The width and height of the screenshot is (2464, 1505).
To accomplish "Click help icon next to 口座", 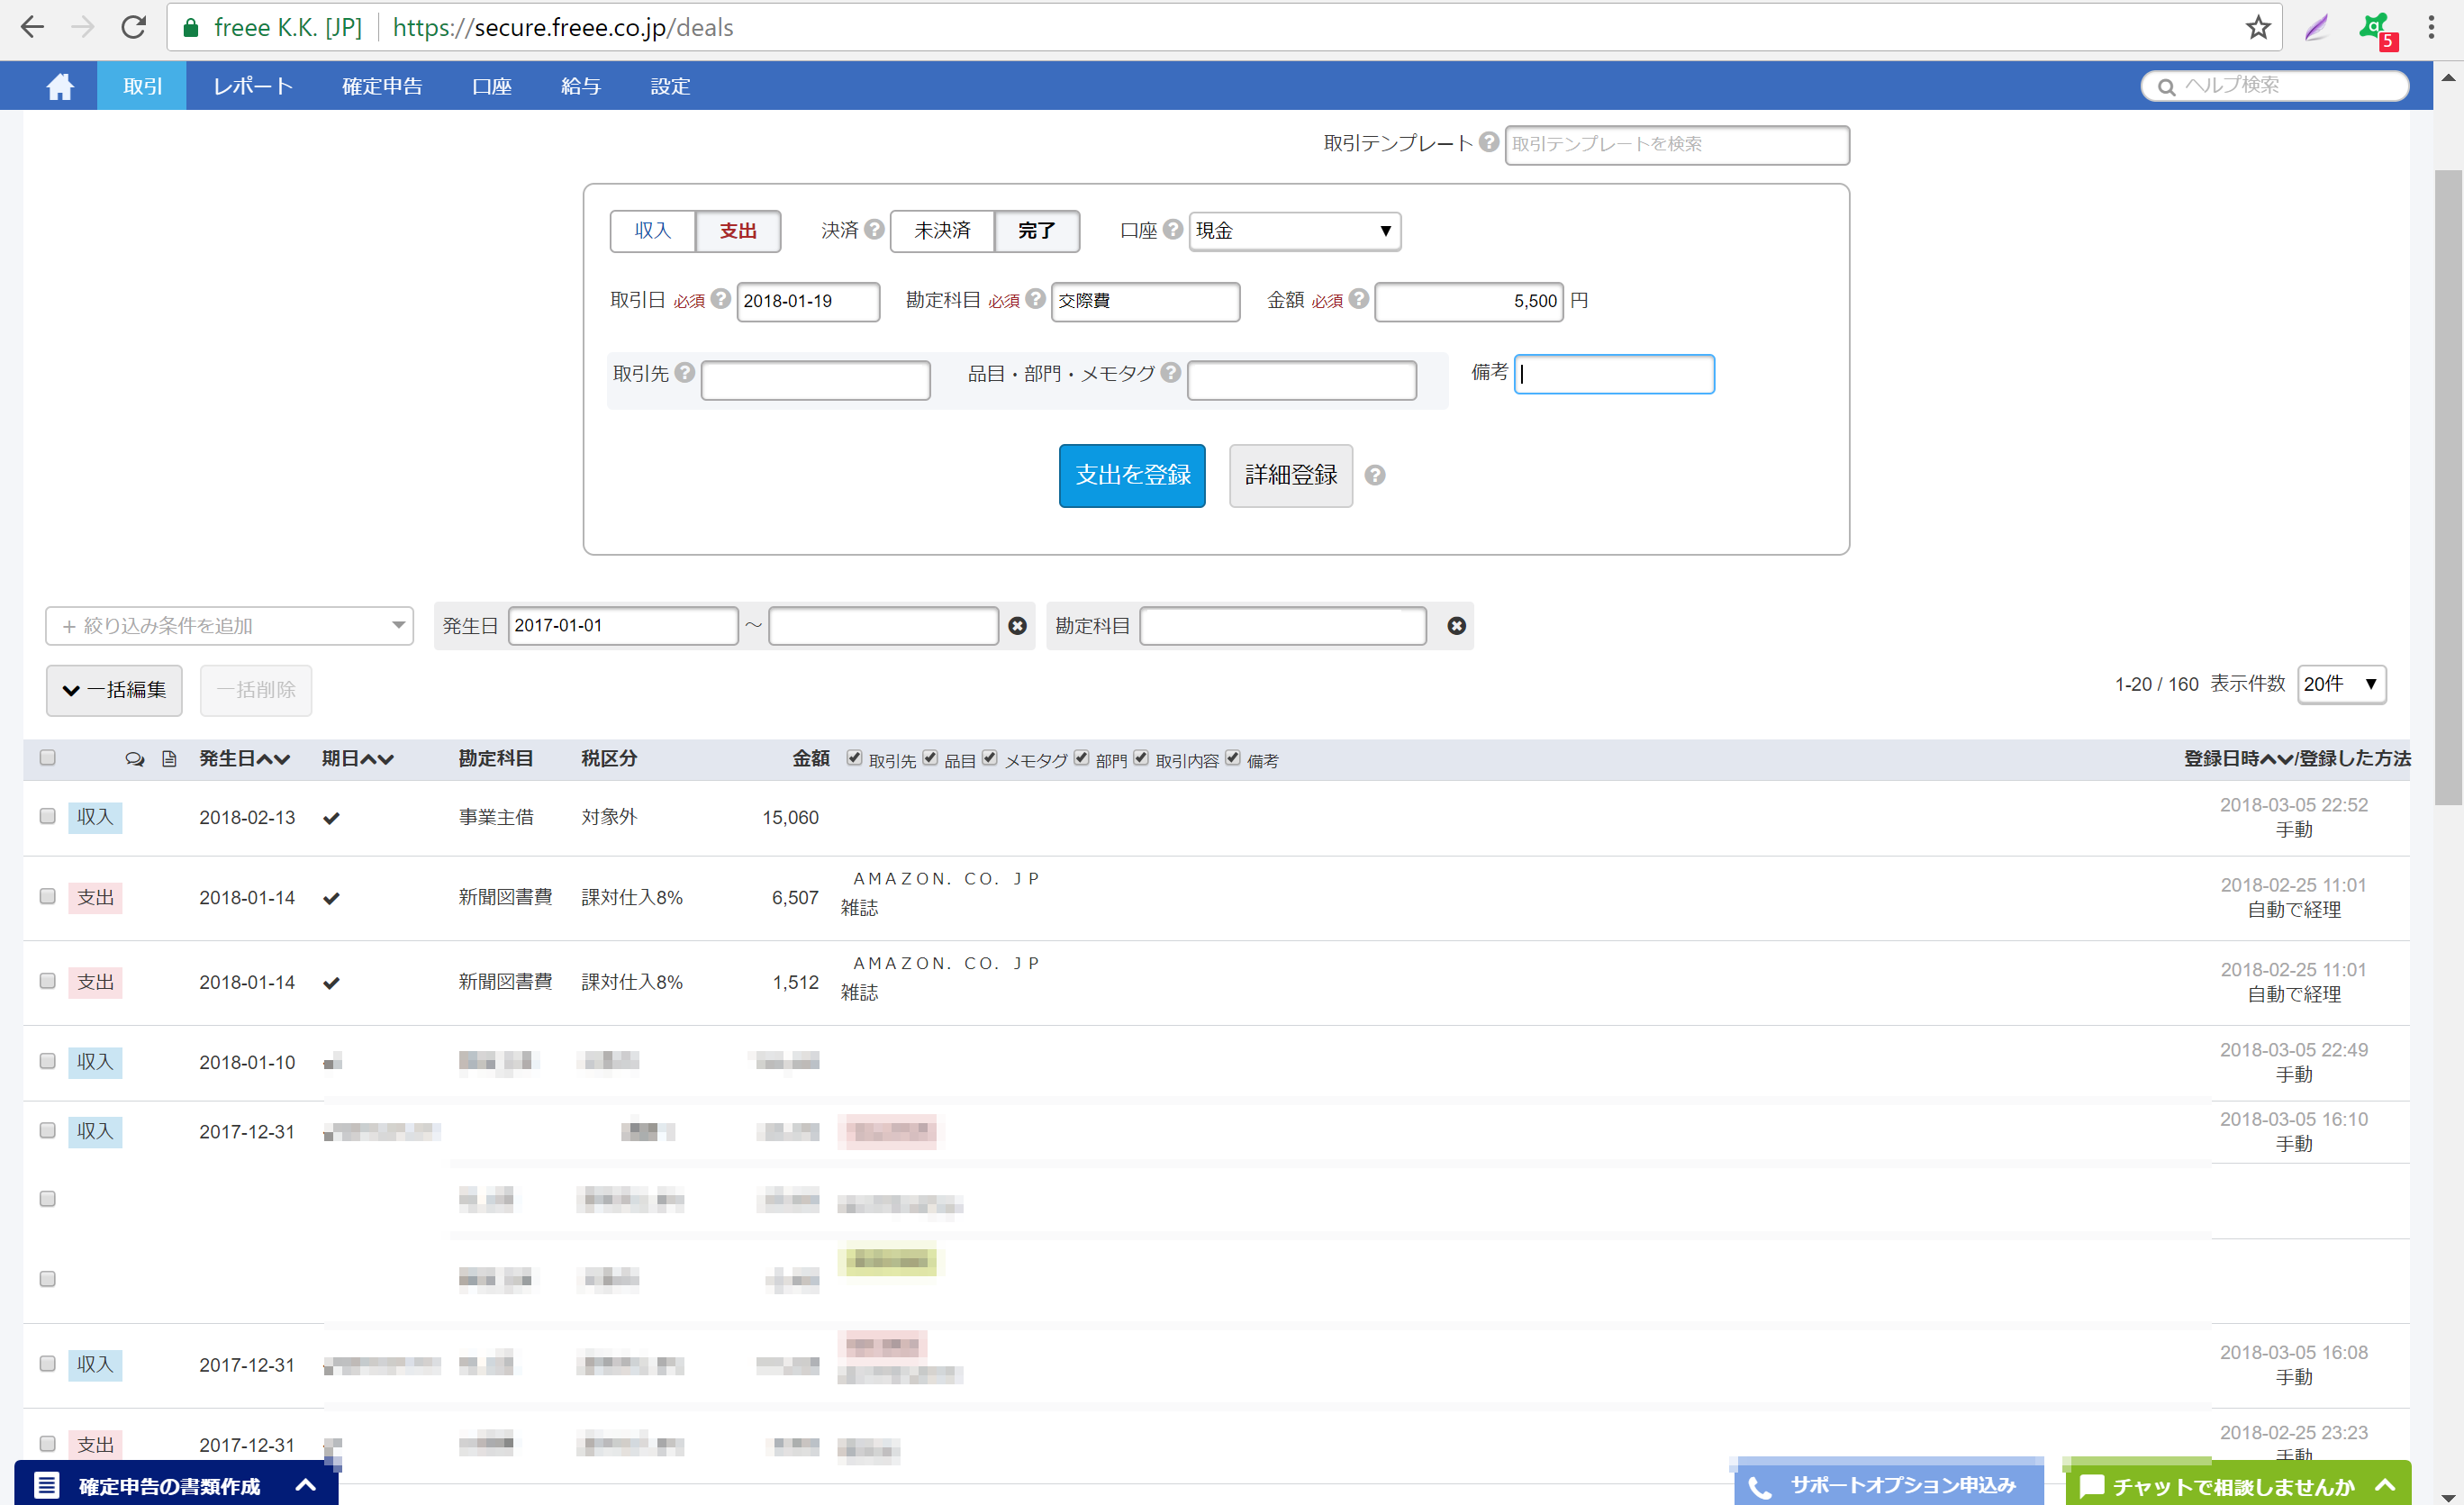I will pyautogui.click(x=1172, y=229).
